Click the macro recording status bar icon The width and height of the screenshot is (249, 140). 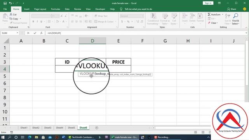click(12, 132)
